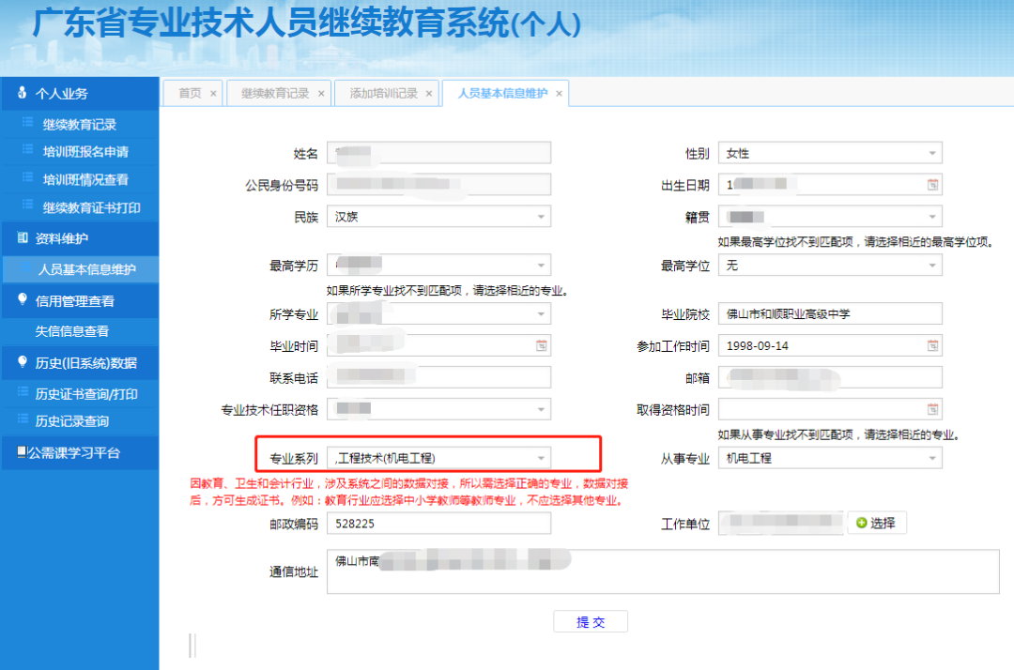Click the 提交 button
The height and width of the screenshot is (670, 1014).
(591, 621)
